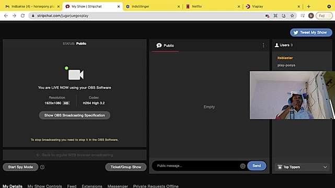Image resolution: width=335 pixels, height=188 pixels.
Task: Open the My Details tab
Action: 13,186
